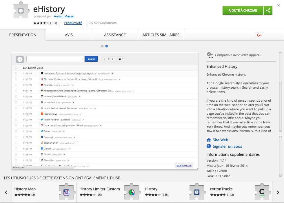284x203 pixels.
Task: Click the Facebook favicon in history list
Action: click(x=42, y=137)
